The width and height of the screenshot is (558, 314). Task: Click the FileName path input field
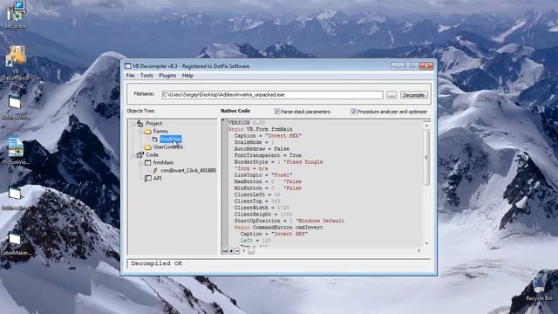click(272, 95)
